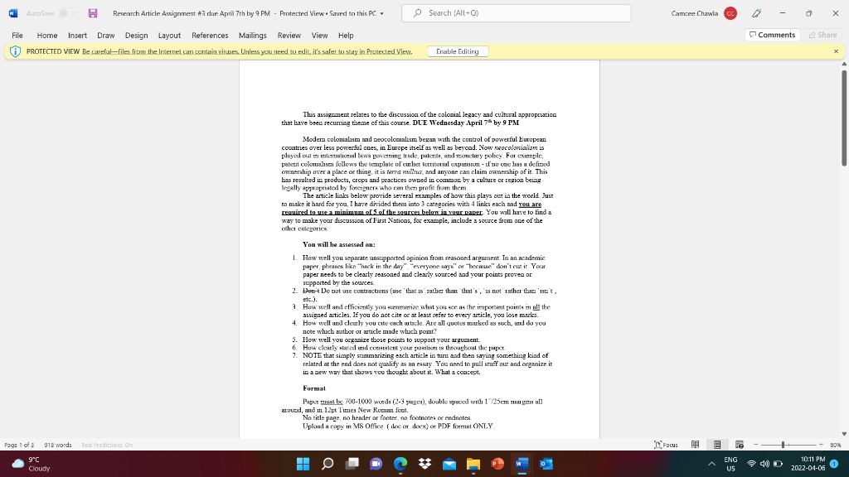
Task: Open the drawing/pen annotation icon near account
Action: pyautogui.click(x=757, y=12)
